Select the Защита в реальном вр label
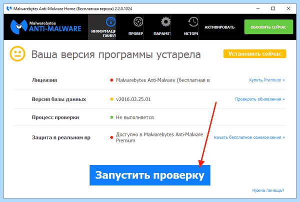Screen dimensions: 300x202 (61, 137)
